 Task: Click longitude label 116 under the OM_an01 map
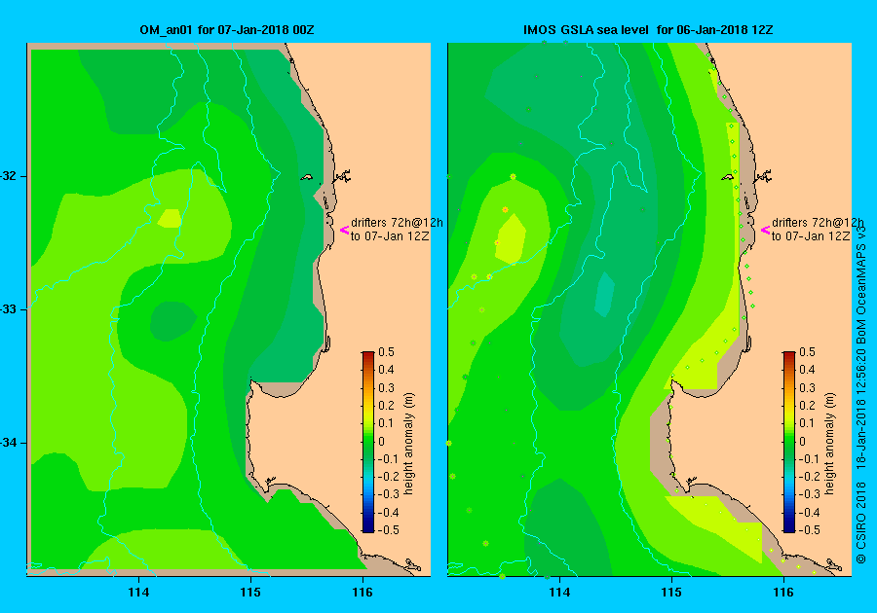(x=362, y=593)
